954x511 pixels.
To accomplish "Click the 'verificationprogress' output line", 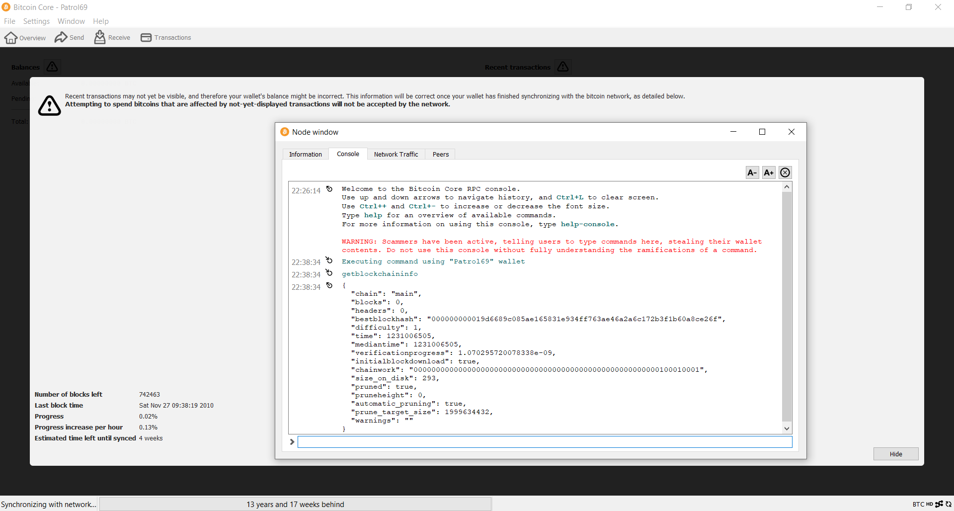I will pyautogui.click(x=453, y=353).
